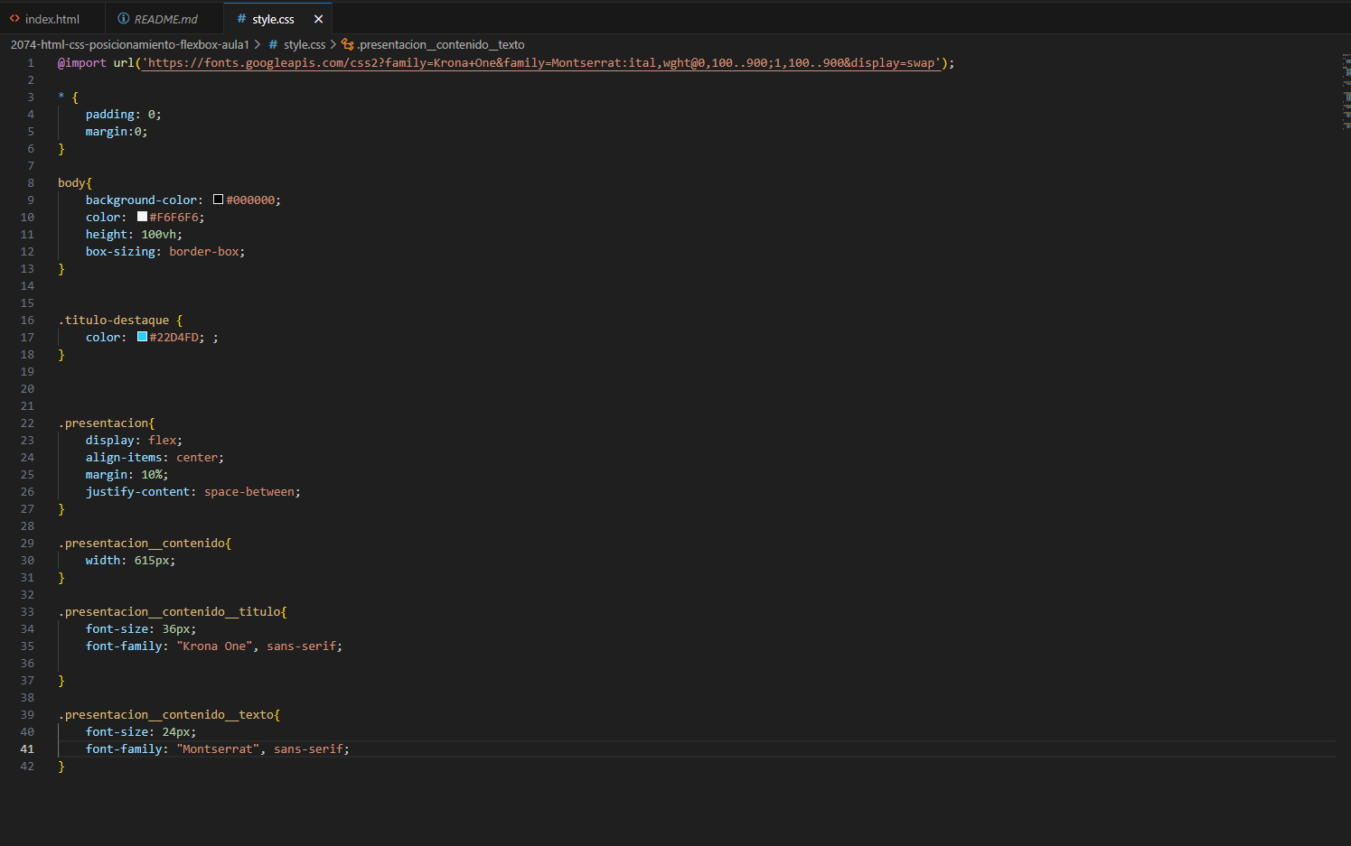This screenshot has height=846, width=1351.
Task: Click the display: flex declaration
Action: click(134, 441)
